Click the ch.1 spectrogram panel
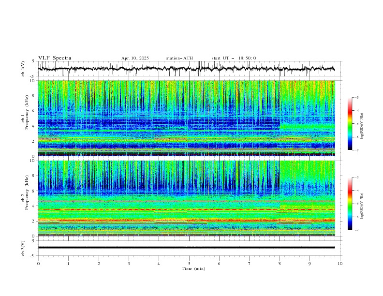The image size is (383, 296). [x=186, y=118]
